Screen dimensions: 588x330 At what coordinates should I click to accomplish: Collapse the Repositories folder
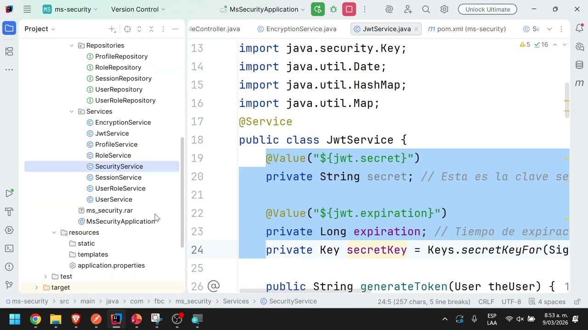[72, 45]
